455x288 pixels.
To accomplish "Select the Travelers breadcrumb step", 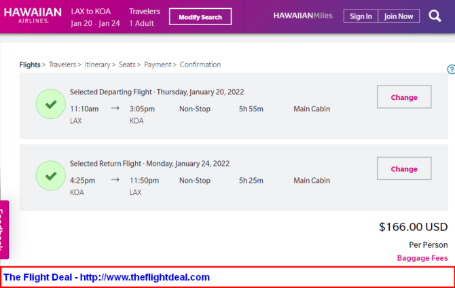I will [62, 65].
